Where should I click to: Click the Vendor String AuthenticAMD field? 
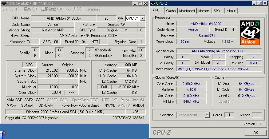click(x=53, y=30)
